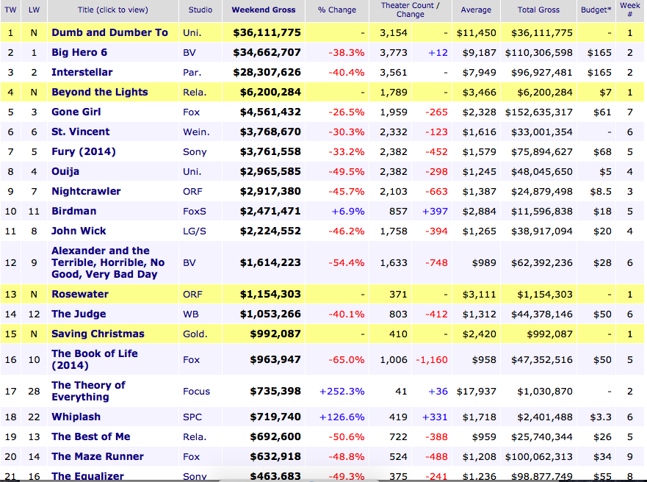The image size is (647, 482).
Task: Click the Gold. studio link
Action: (195, 334)
